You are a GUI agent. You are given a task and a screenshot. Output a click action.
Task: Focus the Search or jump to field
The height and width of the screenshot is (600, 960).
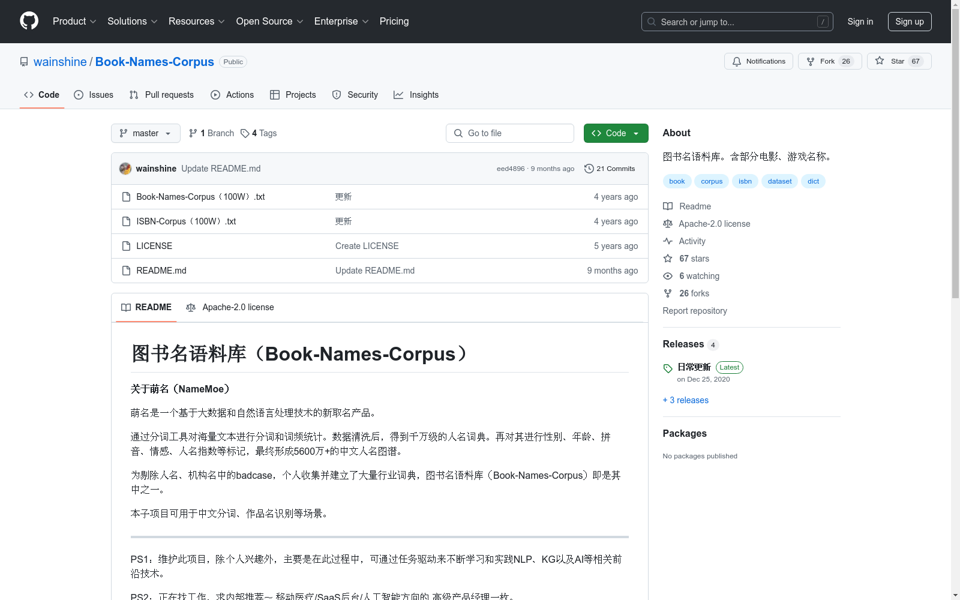point(737,22)
